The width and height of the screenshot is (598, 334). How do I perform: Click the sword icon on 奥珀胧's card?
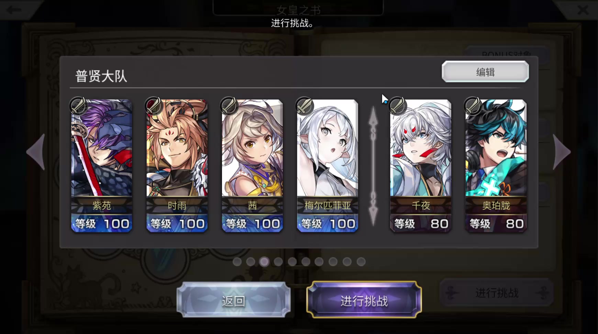tap(473, 105)
